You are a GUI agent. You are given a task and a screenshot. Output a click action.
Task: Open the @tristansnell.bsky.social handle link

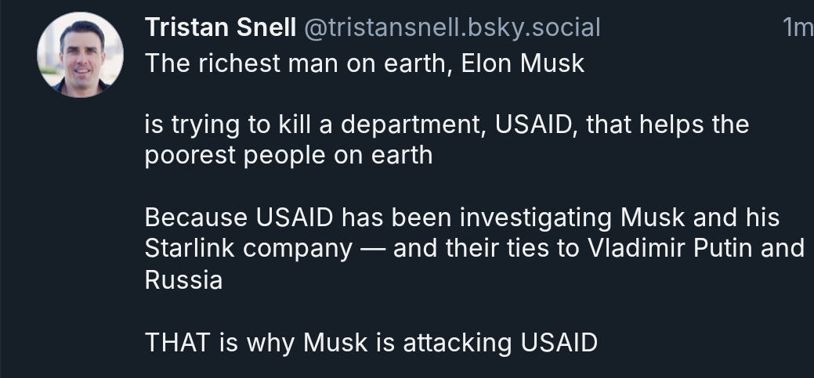pos(451,28)
